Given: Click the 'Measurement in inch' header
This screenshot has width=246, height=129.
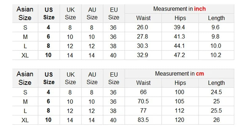Looking at the screenshot, I should point(180,9).
